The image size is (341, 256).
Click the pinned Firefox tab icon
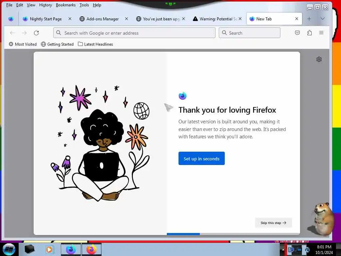point(11,19)
